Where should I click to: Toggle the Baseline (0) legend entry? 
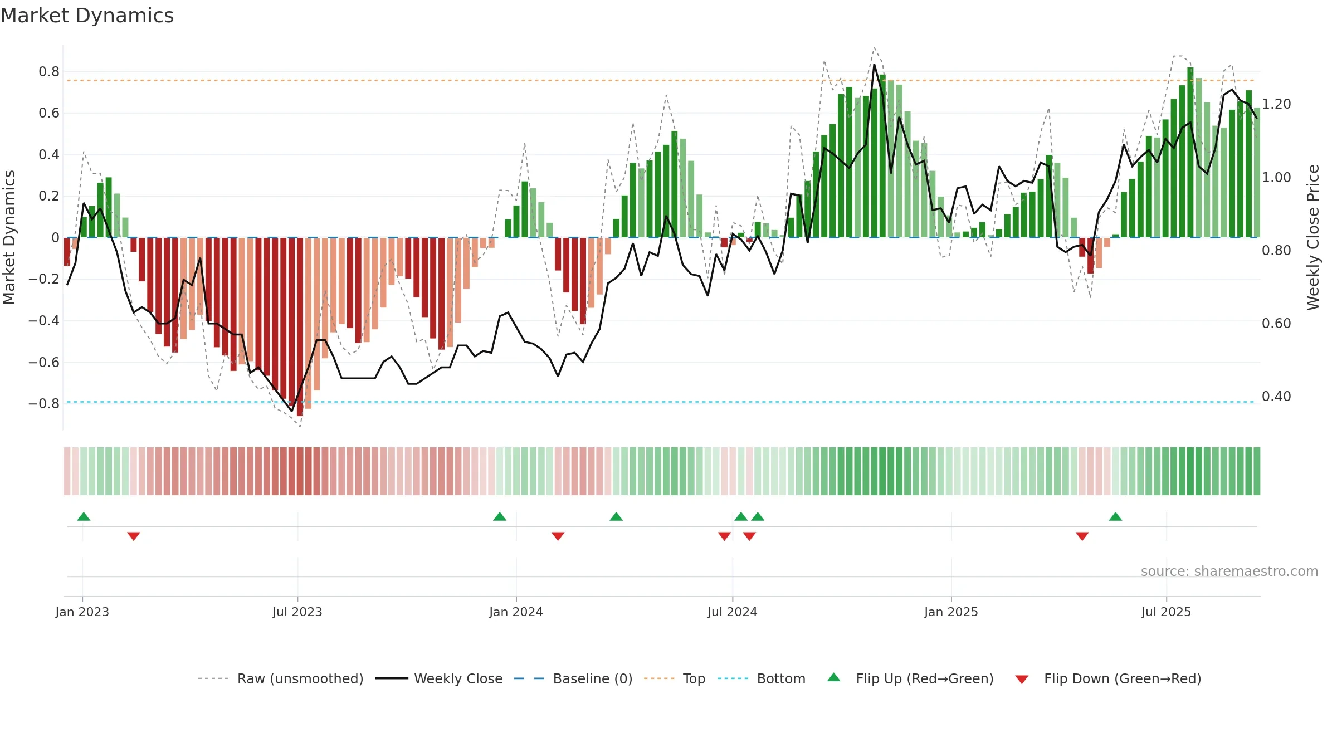[x=573, y=678]
